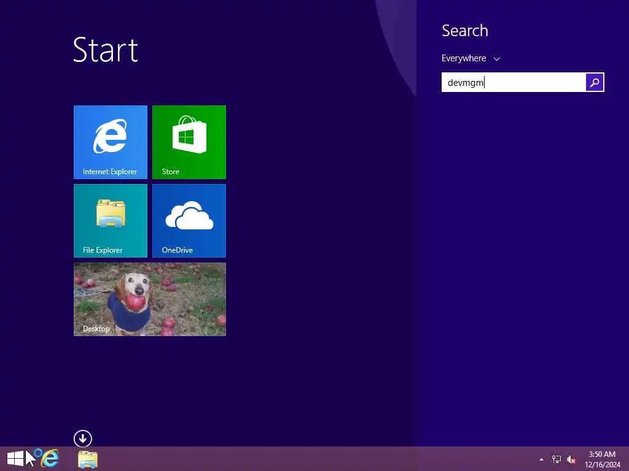Show all apps with down arrow button
Image resolution: width=629 pixels, height=471 pixels.
(x=83, y=438)
